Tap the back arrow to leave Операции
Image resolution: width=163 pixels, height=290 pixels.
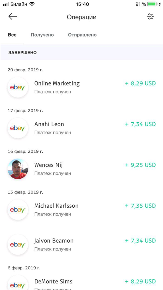pyautogui.click(x=12, y=16)
